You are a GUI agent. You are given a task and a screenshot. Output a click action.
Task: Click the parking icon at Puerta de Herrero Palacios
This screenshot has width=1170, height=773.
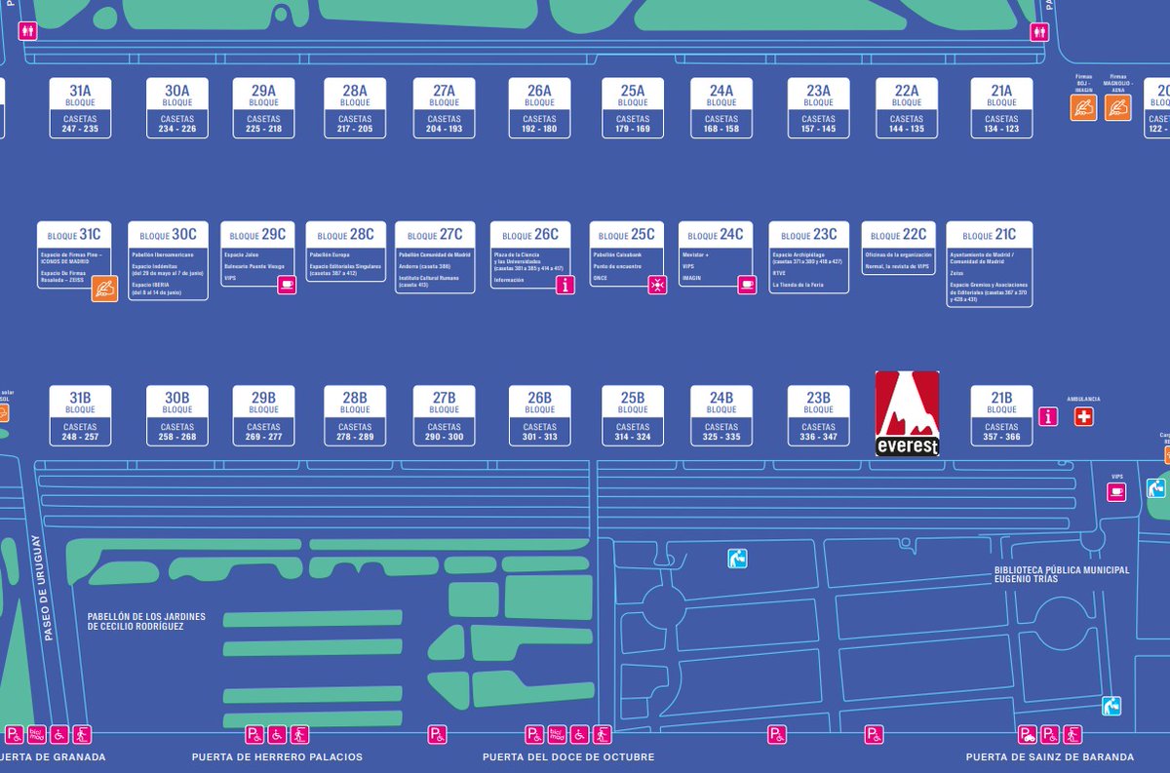pos(253,734)
